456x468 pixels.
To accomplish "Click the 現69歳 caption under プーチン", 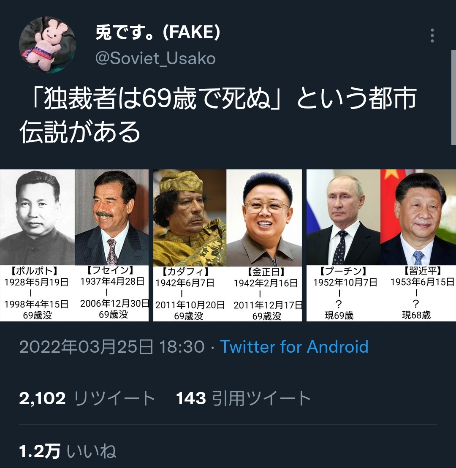I will click(339, 315).
